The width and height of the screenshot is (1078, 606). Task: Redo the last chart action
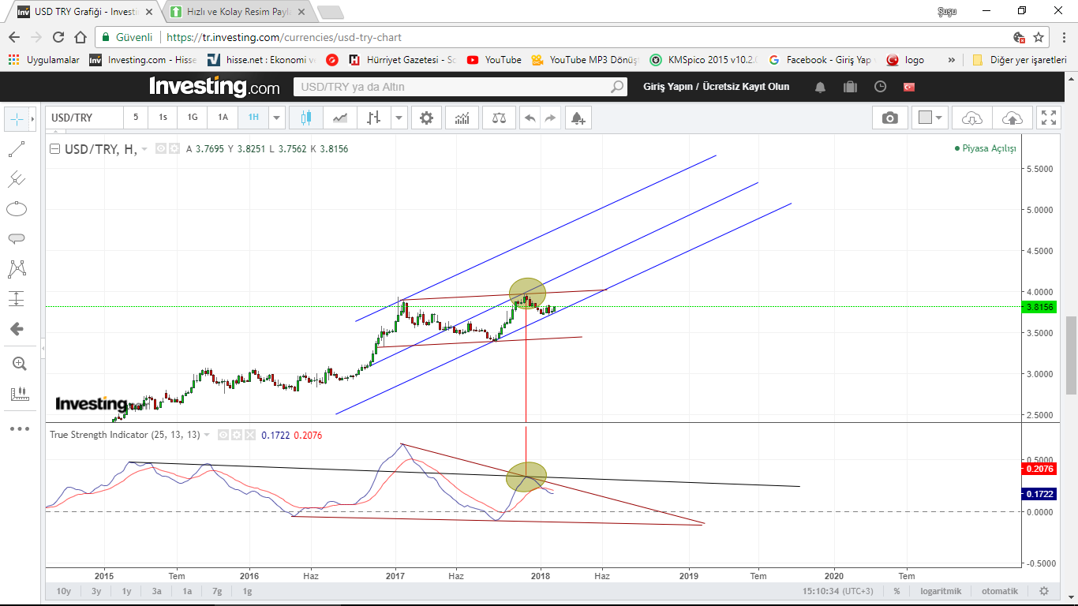(x=550, y=118)
